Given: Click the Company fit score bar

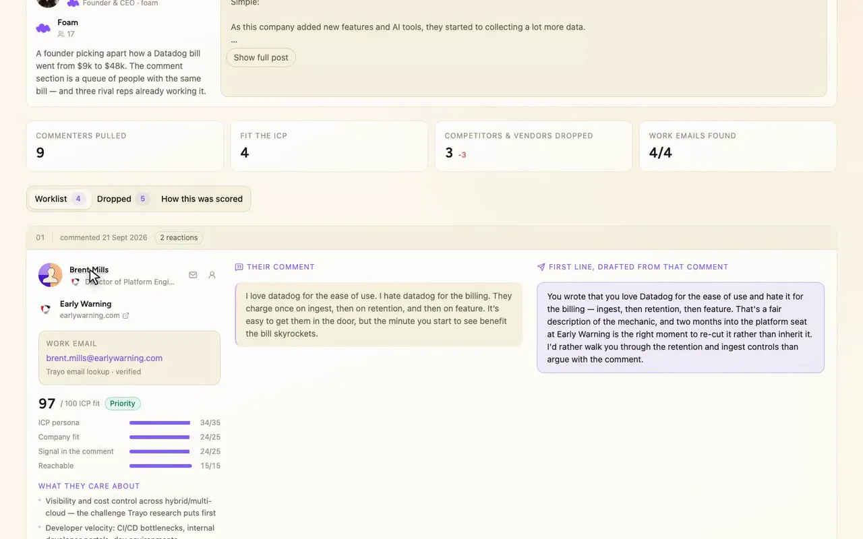Looking at the screenshot, I should click(160, 437).
